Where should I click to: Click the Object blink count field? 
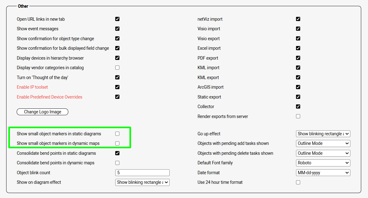coord(142,173)
